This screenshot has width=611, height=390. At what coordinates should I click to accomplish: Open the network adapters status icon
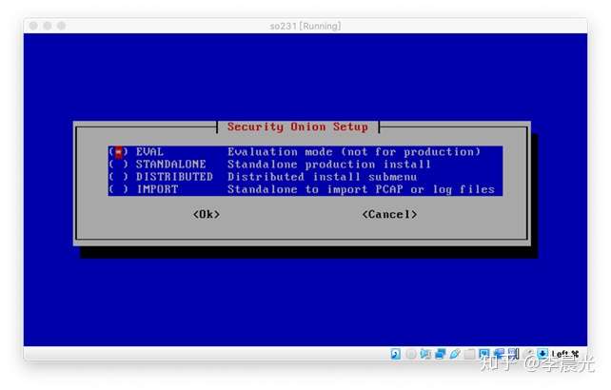(x=441, y=354)
